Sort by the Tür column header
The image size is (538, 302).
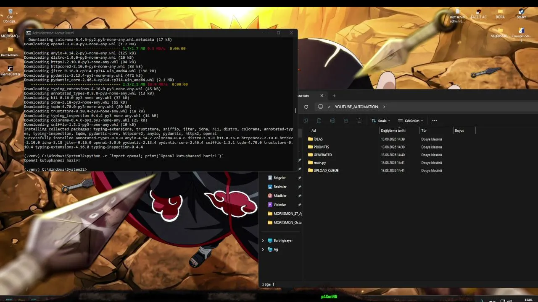[x=424, y=130]
